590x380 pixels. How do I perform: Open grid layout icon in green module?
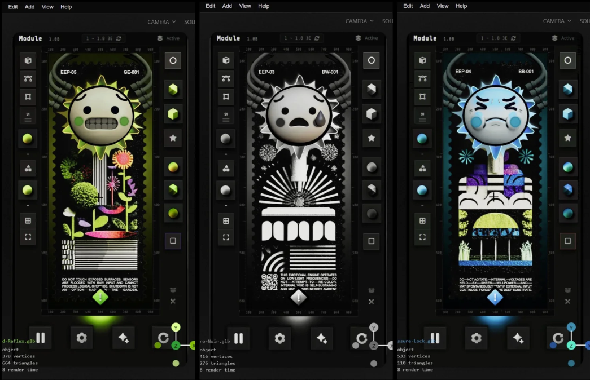tap(28, 220)
